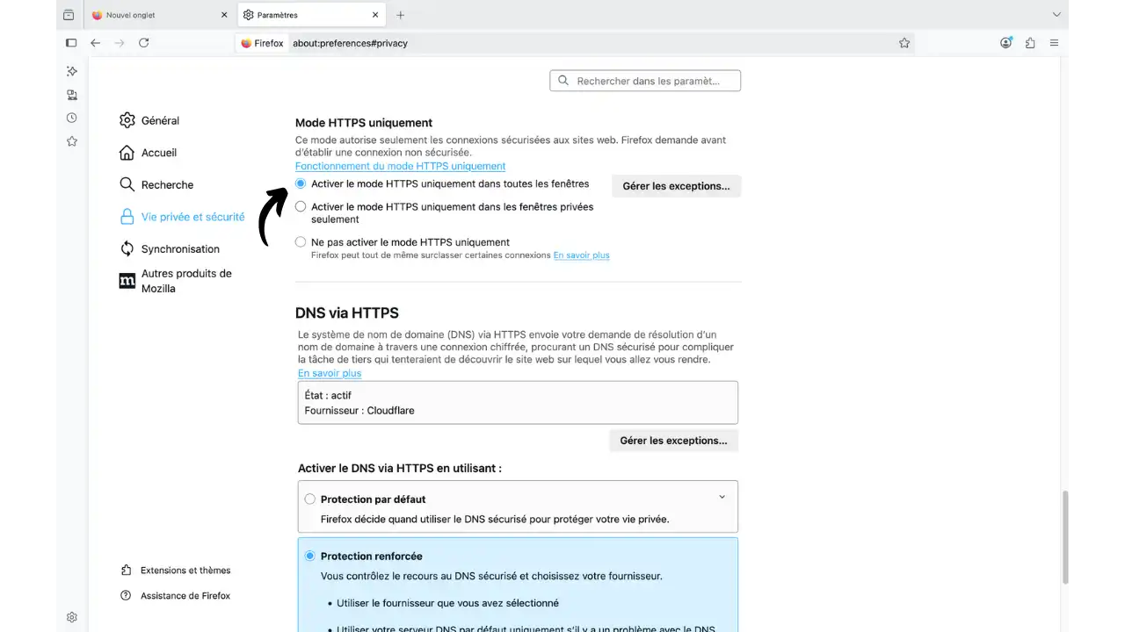Enable HTTPS-only mode in all windows
Viewport: 1125px width, 632px height.
[x=301, y=183]
